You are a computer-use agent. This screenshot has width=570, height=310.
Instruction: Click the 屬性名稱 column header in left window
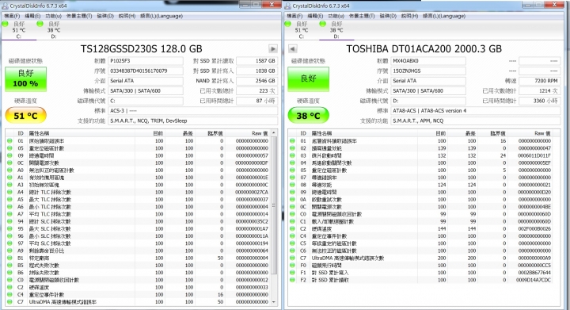[81, 133]
